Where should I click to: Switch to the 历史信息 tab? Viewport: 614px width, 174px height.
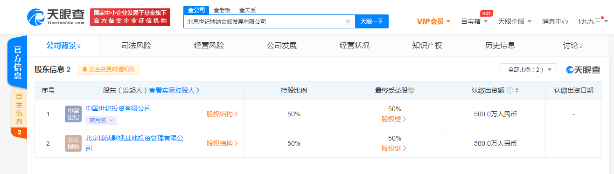tap(500, 46)
